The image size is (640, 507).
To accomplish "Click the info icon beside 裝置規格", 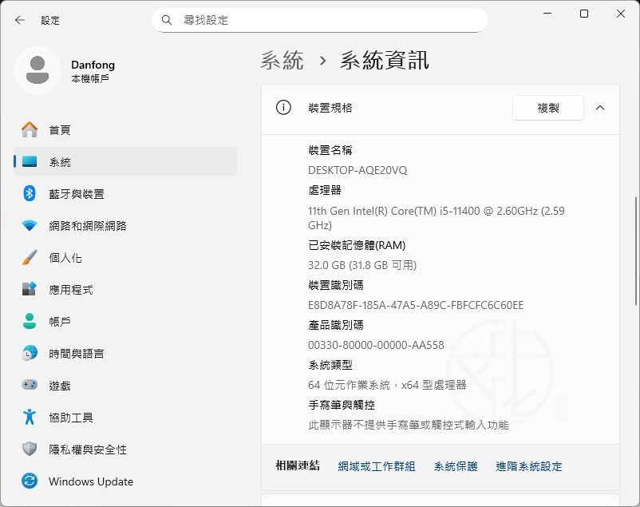I will [283, 108].
